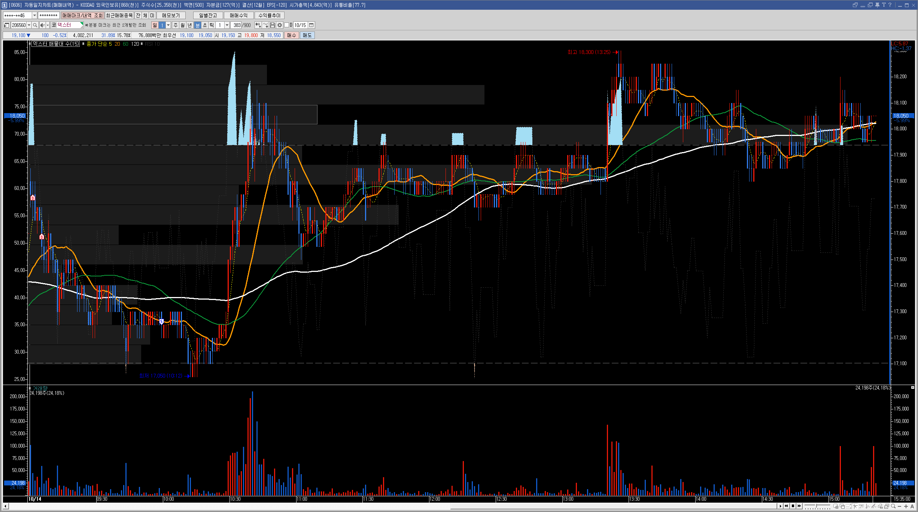Click the 메모보기 button
The width and height of the screenshot is (918, 512).
pyautogui.click(x=171, y=15)
